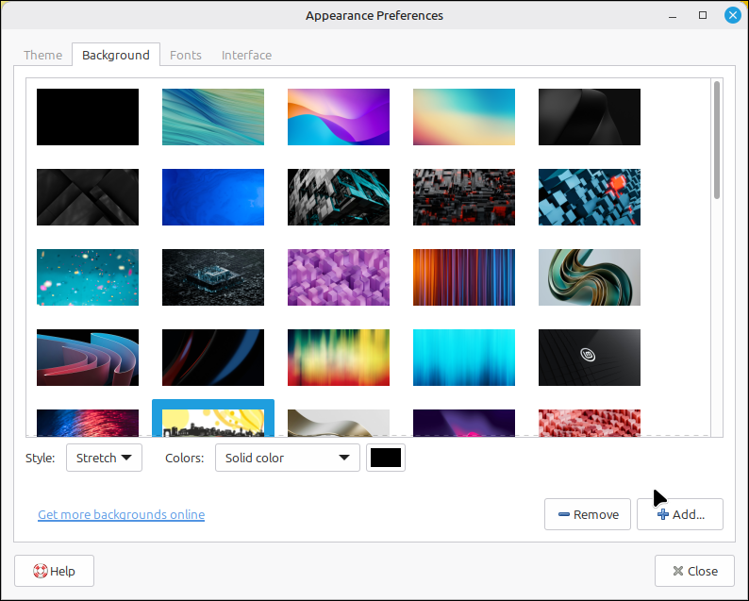This screenshot has width=749, height=601.
Task: Select the green ribbon swirl wallpaper
Action: [x=590, y=277]
